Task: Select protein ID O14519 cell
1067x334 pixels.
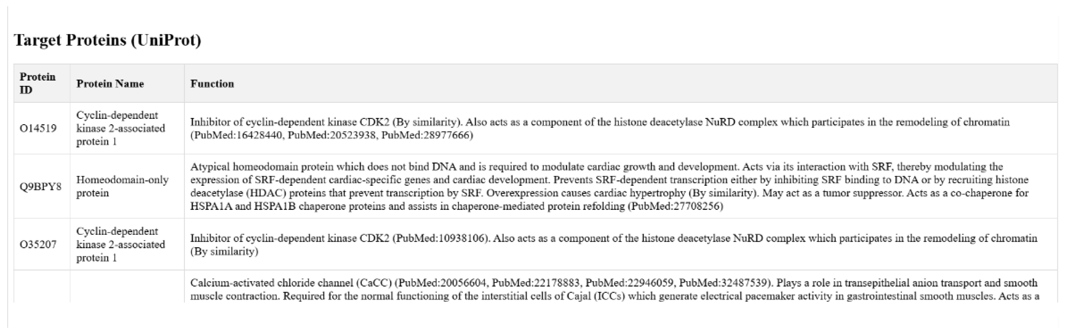Action: pyautogui.click(x=38, y=128)
